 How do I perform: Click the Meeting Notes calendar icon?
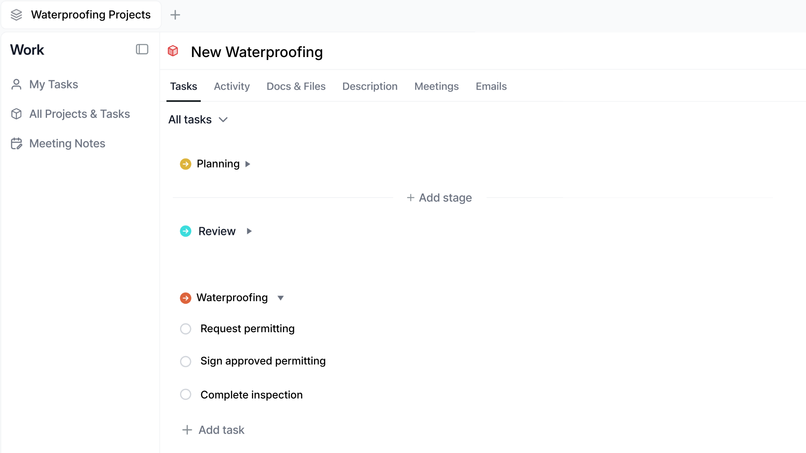click(16, 143)
